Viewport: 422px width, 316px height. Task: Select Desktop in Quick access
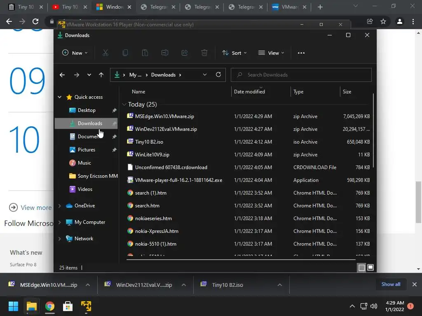[86, 110]
